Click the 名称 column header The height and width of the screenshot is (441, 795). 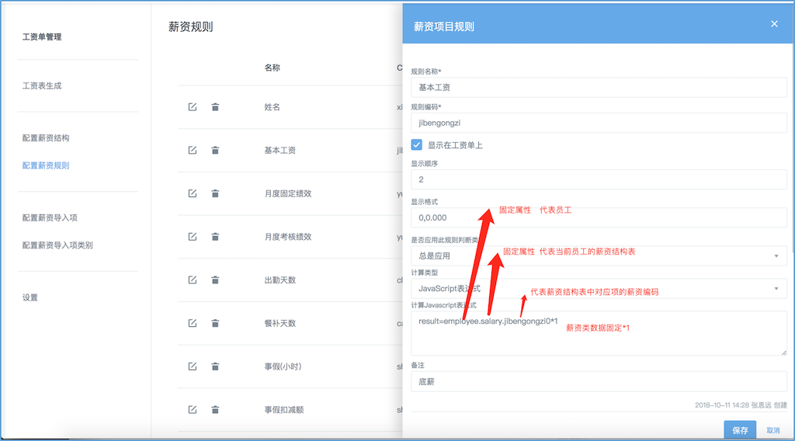click(x=273, y=68)
